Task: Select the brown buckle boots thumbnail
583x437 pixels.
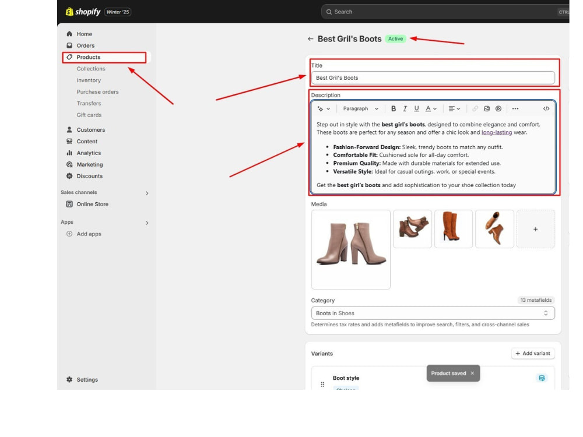Action: coord(412,229)
